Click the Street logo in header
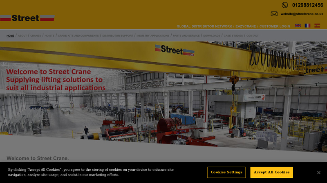The height and width of the screenshot is (183, 327). [27, 18]
